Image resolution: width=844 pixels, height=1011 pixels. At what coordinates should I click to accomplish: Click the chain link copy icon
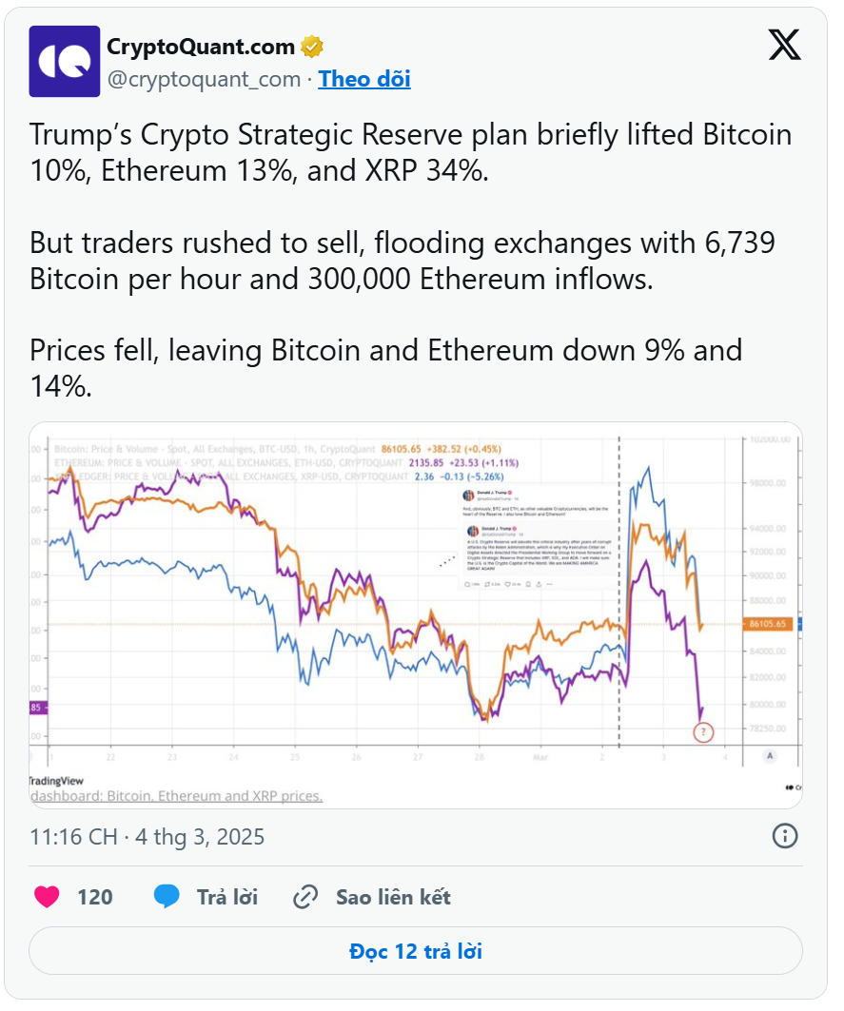(x=305, y=897)
